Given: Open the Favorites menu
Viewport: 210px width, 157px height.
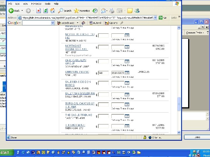Looking at the screenshot, I should [x=36, y=4].
